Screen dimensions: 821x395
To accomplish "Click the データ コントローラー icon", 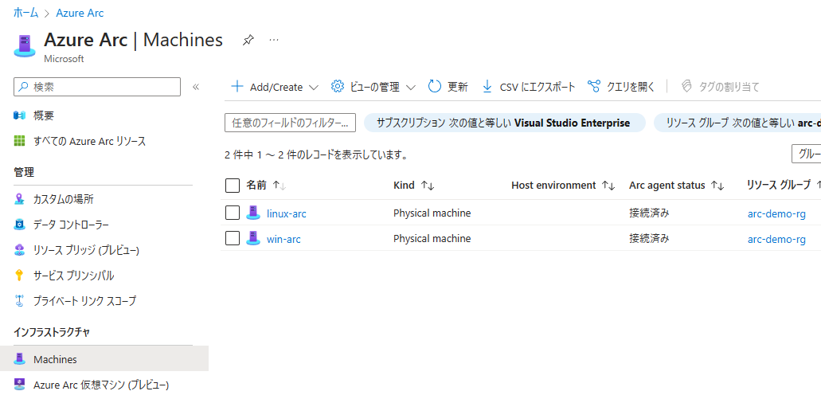I will pos(19,225).
